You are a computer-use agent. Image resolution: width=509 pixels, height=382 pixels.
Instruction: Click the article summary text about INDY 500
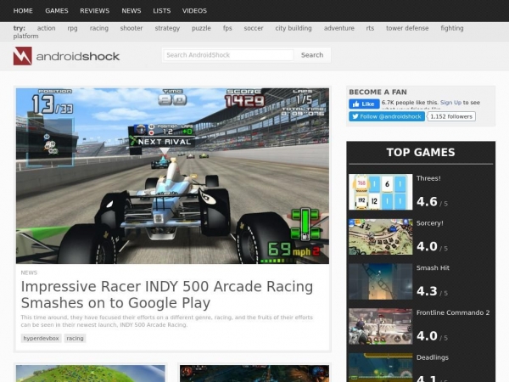[x=166, y=321]
